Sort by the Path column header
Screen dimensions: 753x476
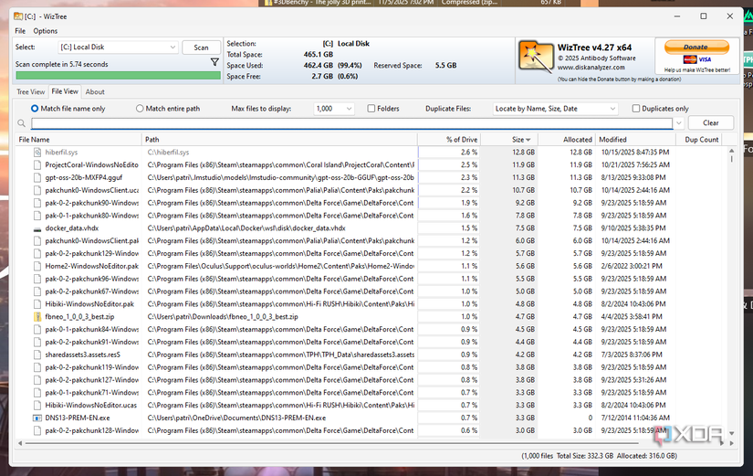279,140
